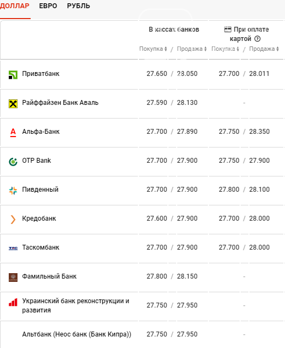Select the ДОЛЛАР currency tab

pyautogui.click(x=15, y=6)
